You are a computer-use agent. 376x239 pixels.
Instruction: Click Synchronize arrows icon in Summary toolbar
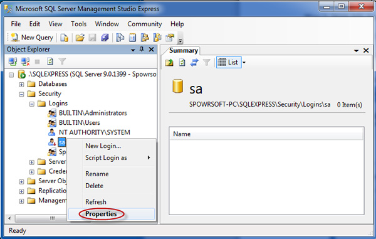coord(194,62)
